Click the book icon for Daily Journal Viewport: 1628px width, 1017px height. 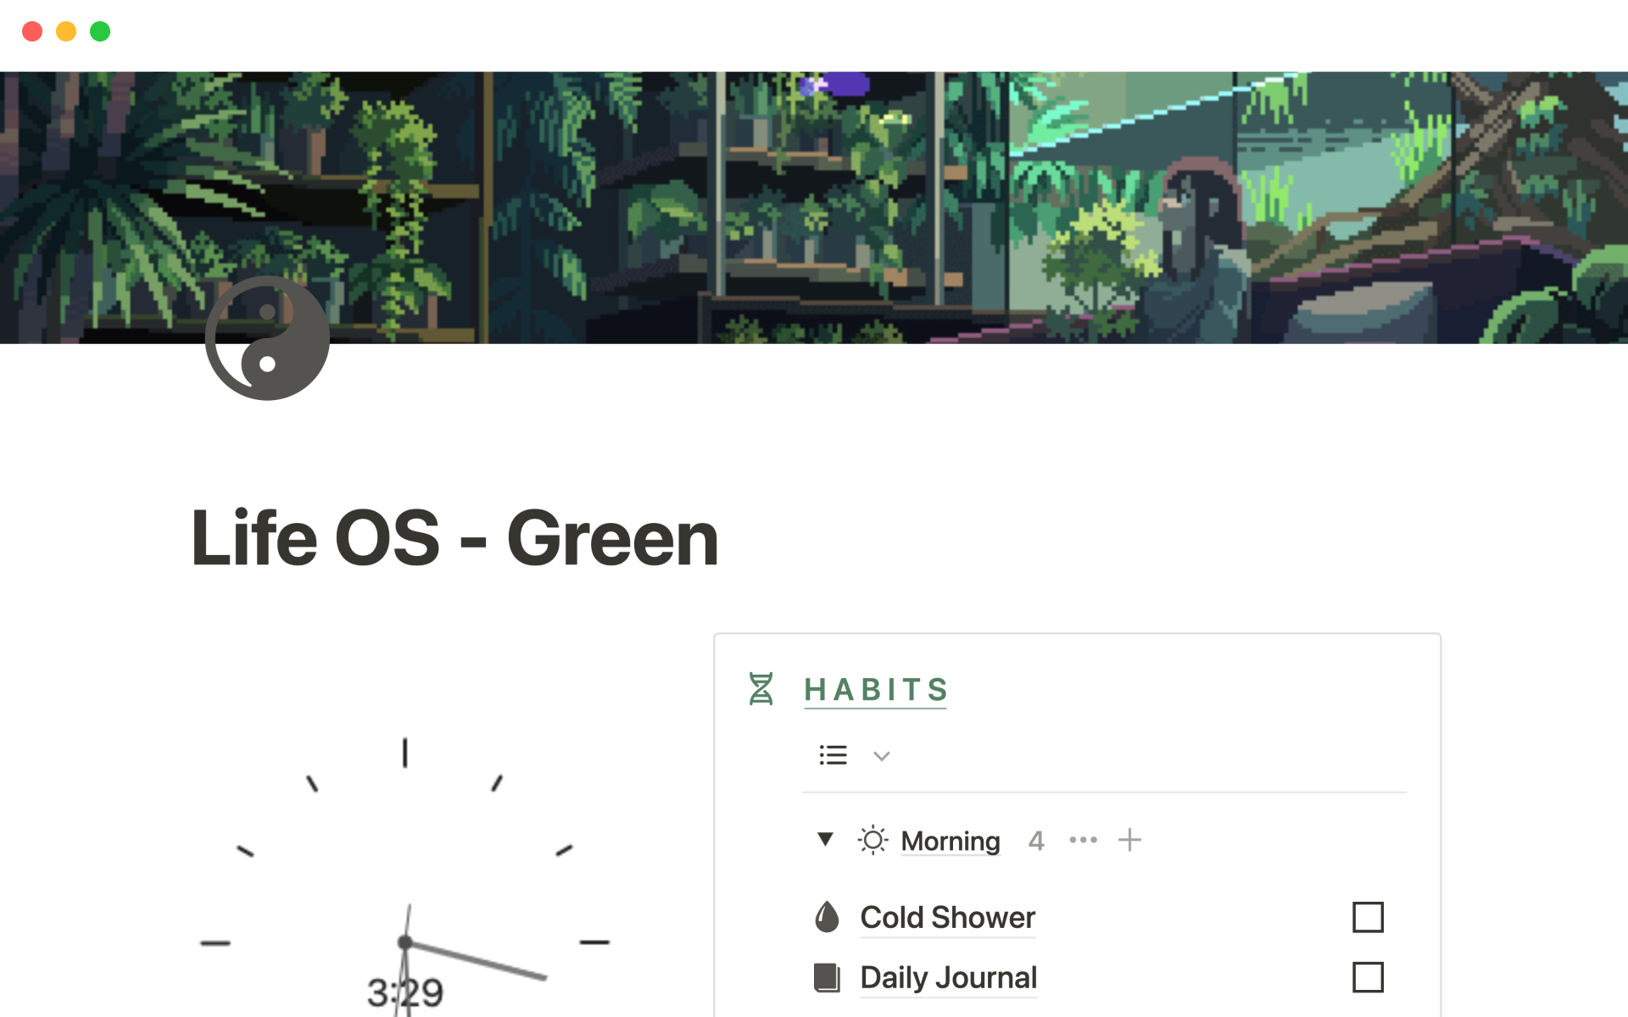[827, 977]
